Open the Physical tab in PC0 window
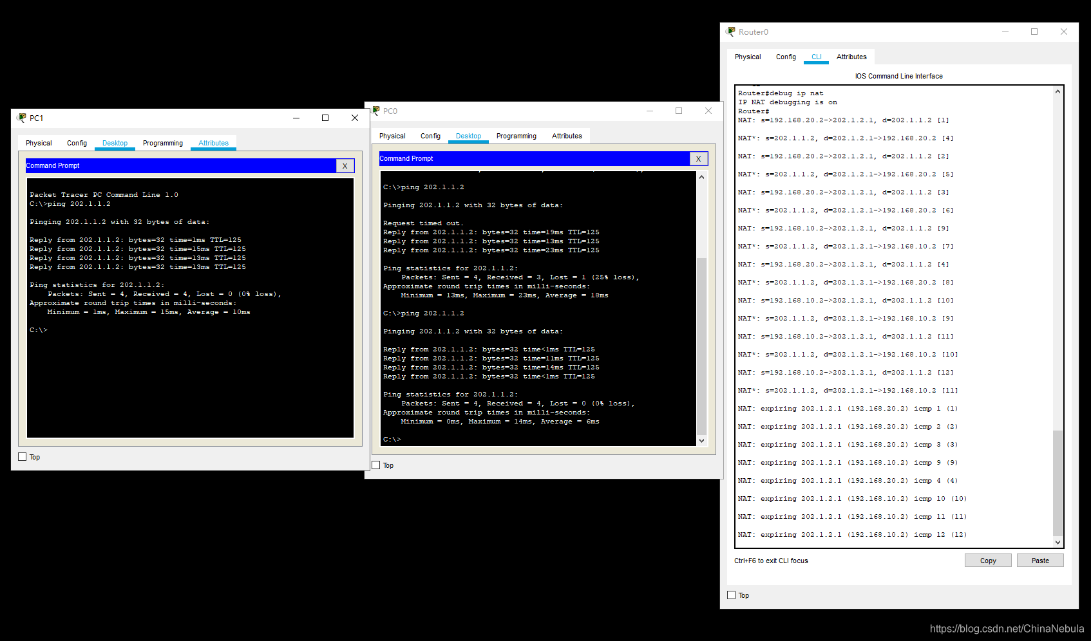 point(392,136)
